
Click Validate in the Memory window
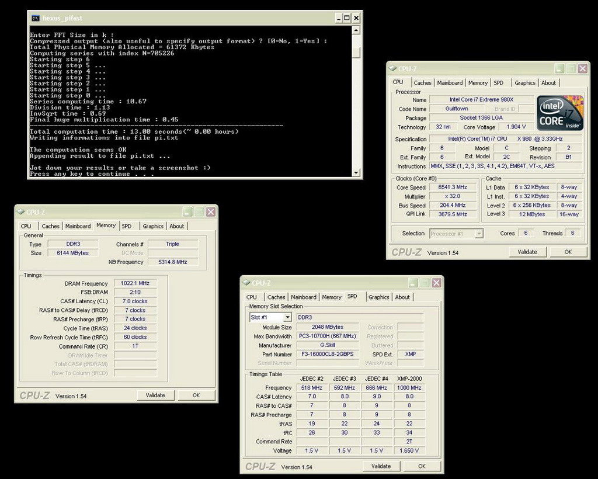click(x=155, y=395)
